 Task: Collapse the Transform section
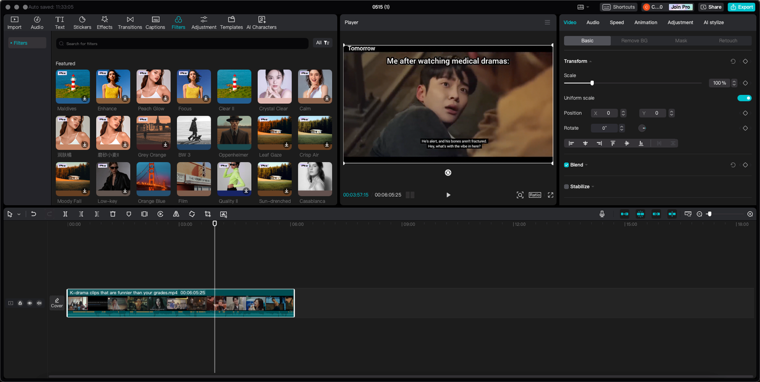tap(591, 62)
